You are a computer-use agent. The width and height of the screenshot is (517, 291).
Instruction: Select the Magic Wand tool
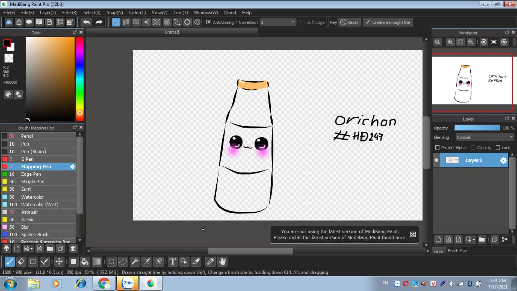135,262
